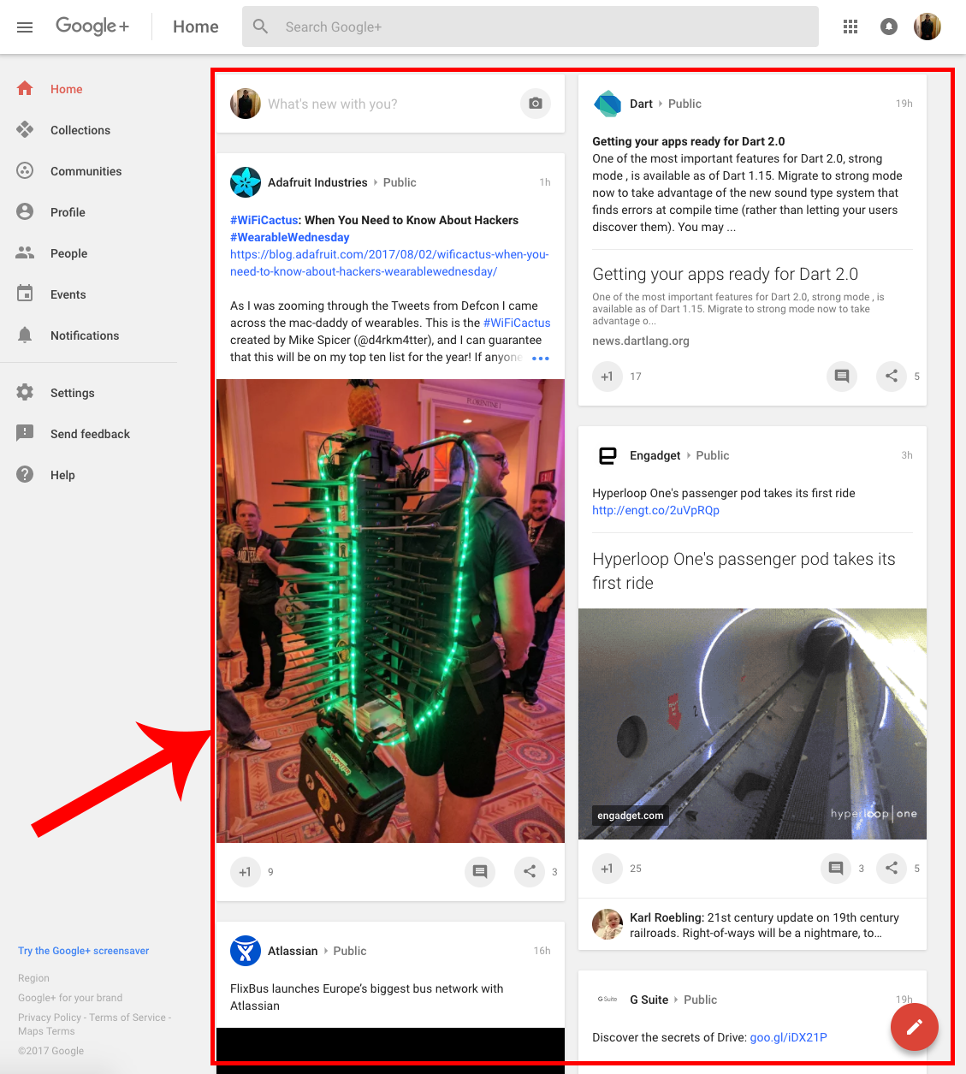Viewport: 966px width, 1074px height.
Task: Click Google+ for your brand link
Action: [x=70, y=998]
